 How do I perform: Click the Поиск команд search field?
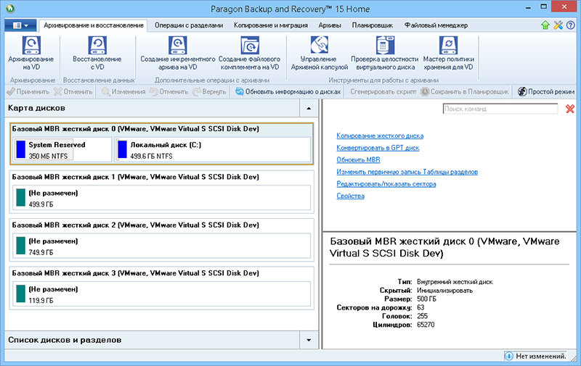(x=500, y=109)
